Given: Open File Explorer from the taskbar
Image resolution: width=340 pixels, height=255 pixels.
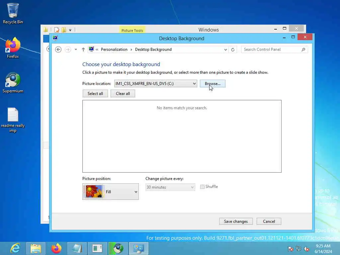Looking at the screenshot, I should (x=36, y=248).
